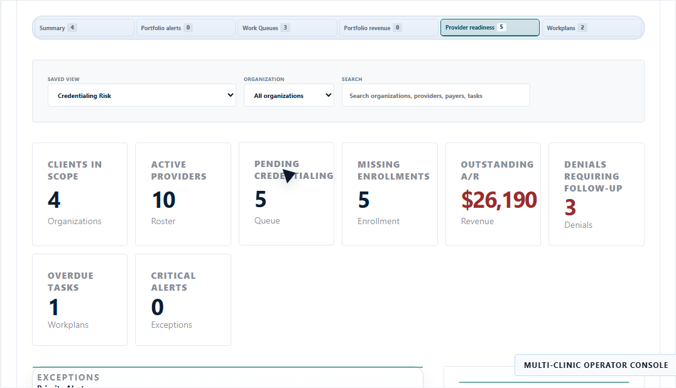Open the Critical Alerts card
Screen dimensions: 676x388
(183, 299)
